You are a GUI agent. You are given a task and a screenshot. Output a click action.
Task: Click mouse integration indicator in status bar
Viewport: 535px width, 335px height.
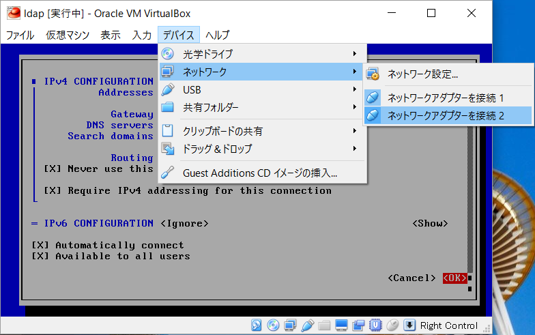coord(393,325)
